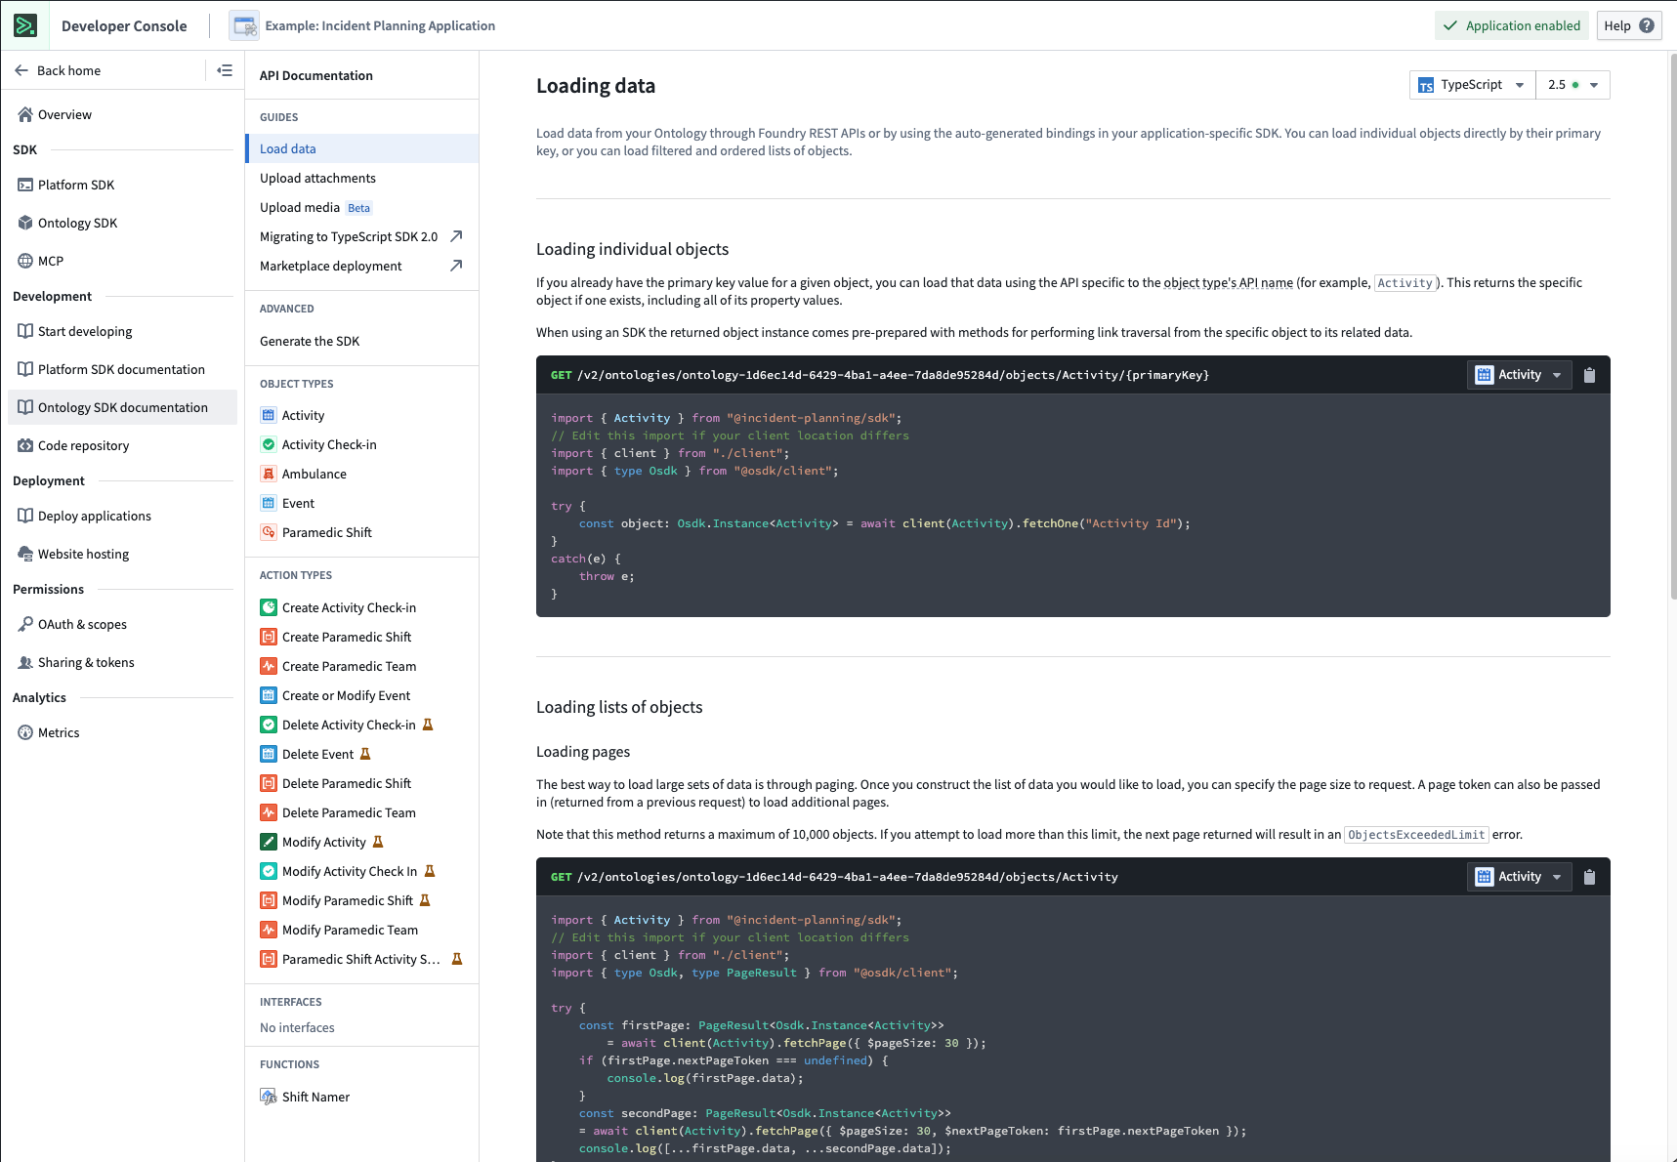
Task: Open Modify Activity Check In action
Action: click(x=362, y=871)
